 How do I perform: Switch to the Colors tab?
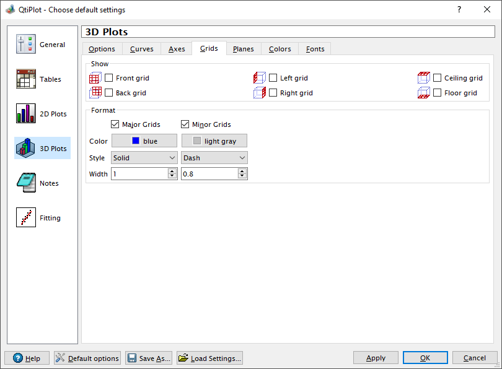tap(280, 49)
